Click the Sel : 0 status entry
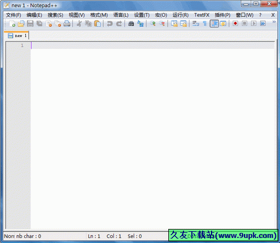This screenshot has width=280, height=243. 135,236
